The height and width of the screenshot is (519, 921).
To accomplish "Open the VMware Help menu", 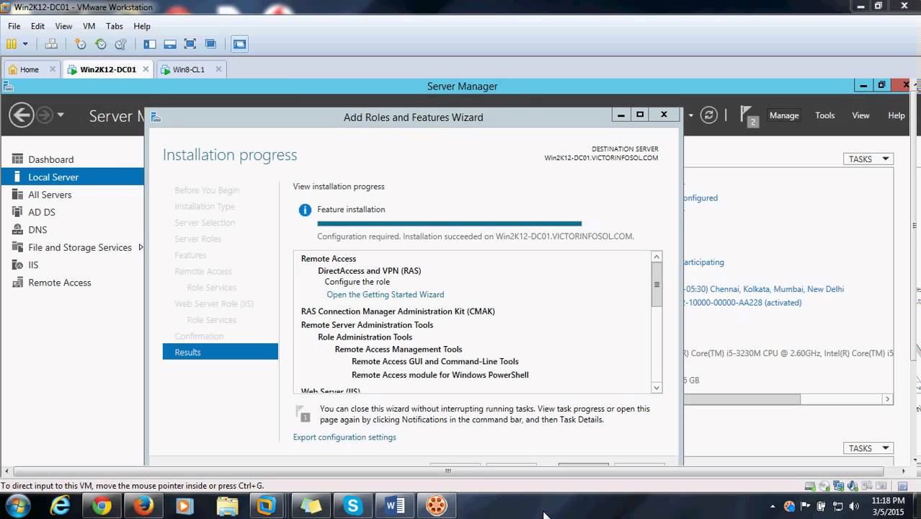I will point(142,26).
